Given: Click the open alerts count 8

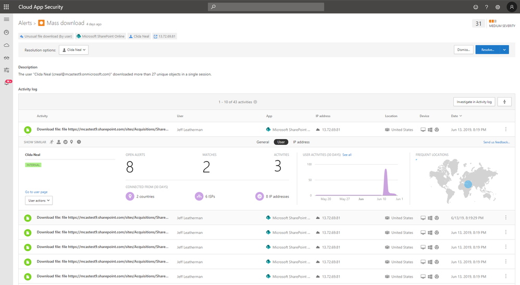Looking at the screenshot, I should pyautogui.click(x=130, y=167).
